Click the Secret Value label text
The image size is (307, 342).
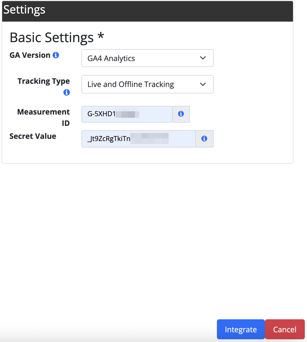(33, 136)
